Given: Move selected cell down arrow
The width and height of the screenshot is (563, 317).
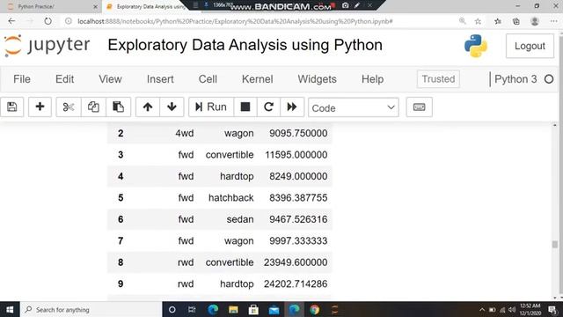Looking at the screenshot, I should (172, 107).
